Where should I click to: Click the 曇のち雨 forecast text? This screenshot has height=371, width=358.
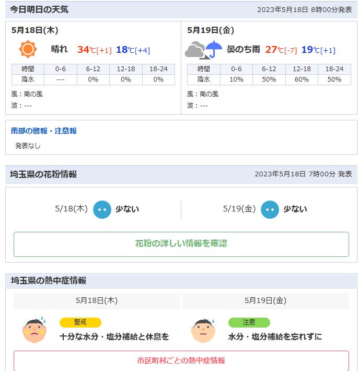coord(244,49)
